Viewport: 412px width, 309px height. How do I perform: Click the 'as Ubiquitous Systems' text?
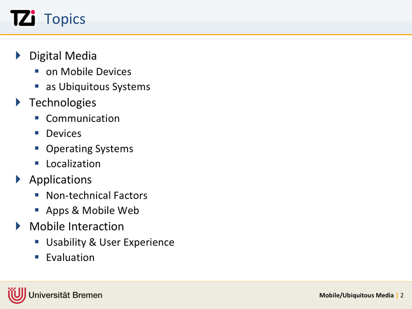tap(98, 87)
